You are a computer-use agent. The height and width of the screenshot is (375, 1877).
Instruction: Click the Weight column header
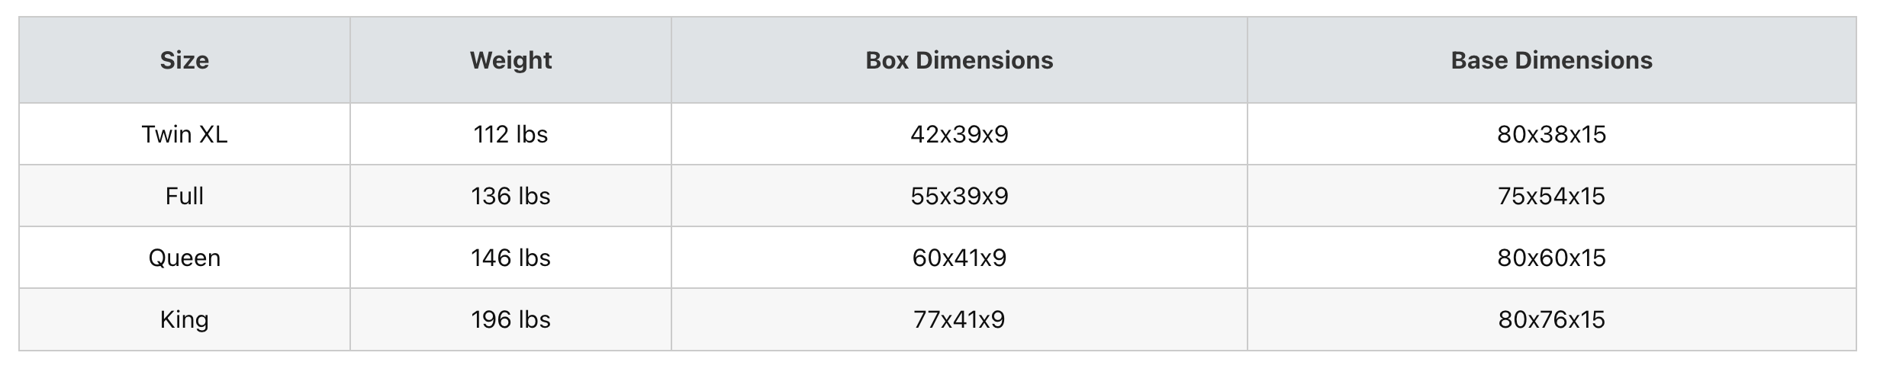tap(510, 60)
